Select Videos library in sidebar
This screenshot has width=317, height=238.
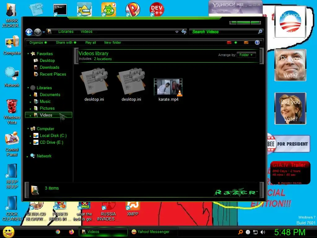[x=49, y=115]
